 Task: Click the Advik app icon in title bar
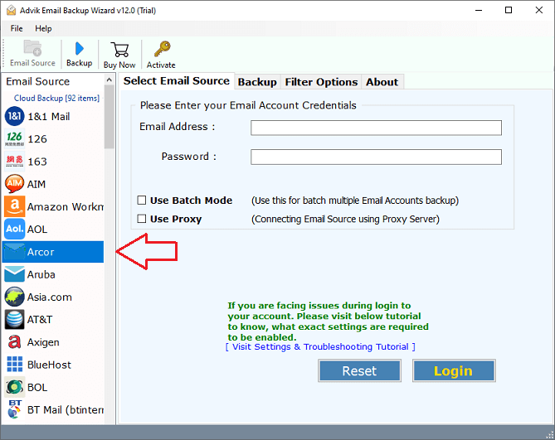(11, 10)
